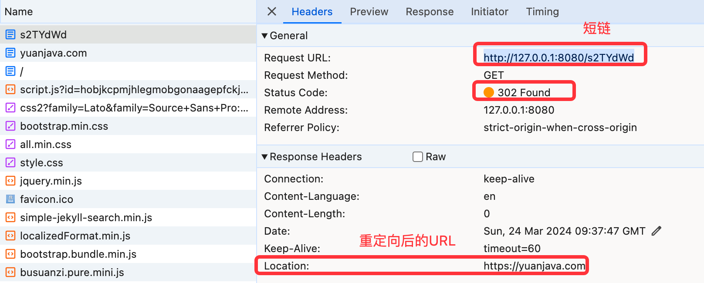The height and width of the screenshot is (283, 704).
Task: Click the Status Code: label
Action: (296, 93)
